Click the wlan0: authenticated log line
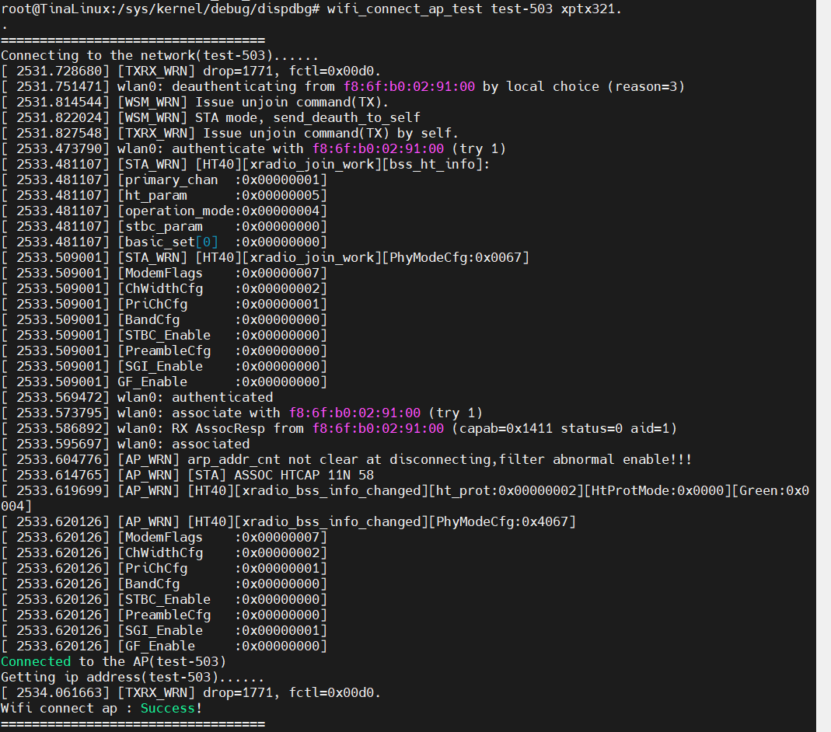Viewport: 831px width, 732px height. pyautogui.click(x=137, y=397)
